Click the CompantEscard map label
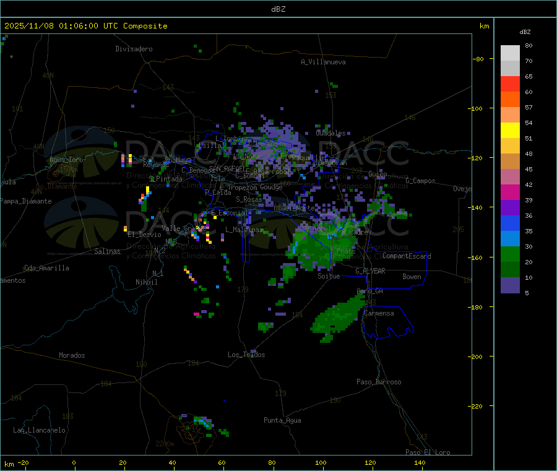This screenshot has height=471, width=557. coord(407,256)
